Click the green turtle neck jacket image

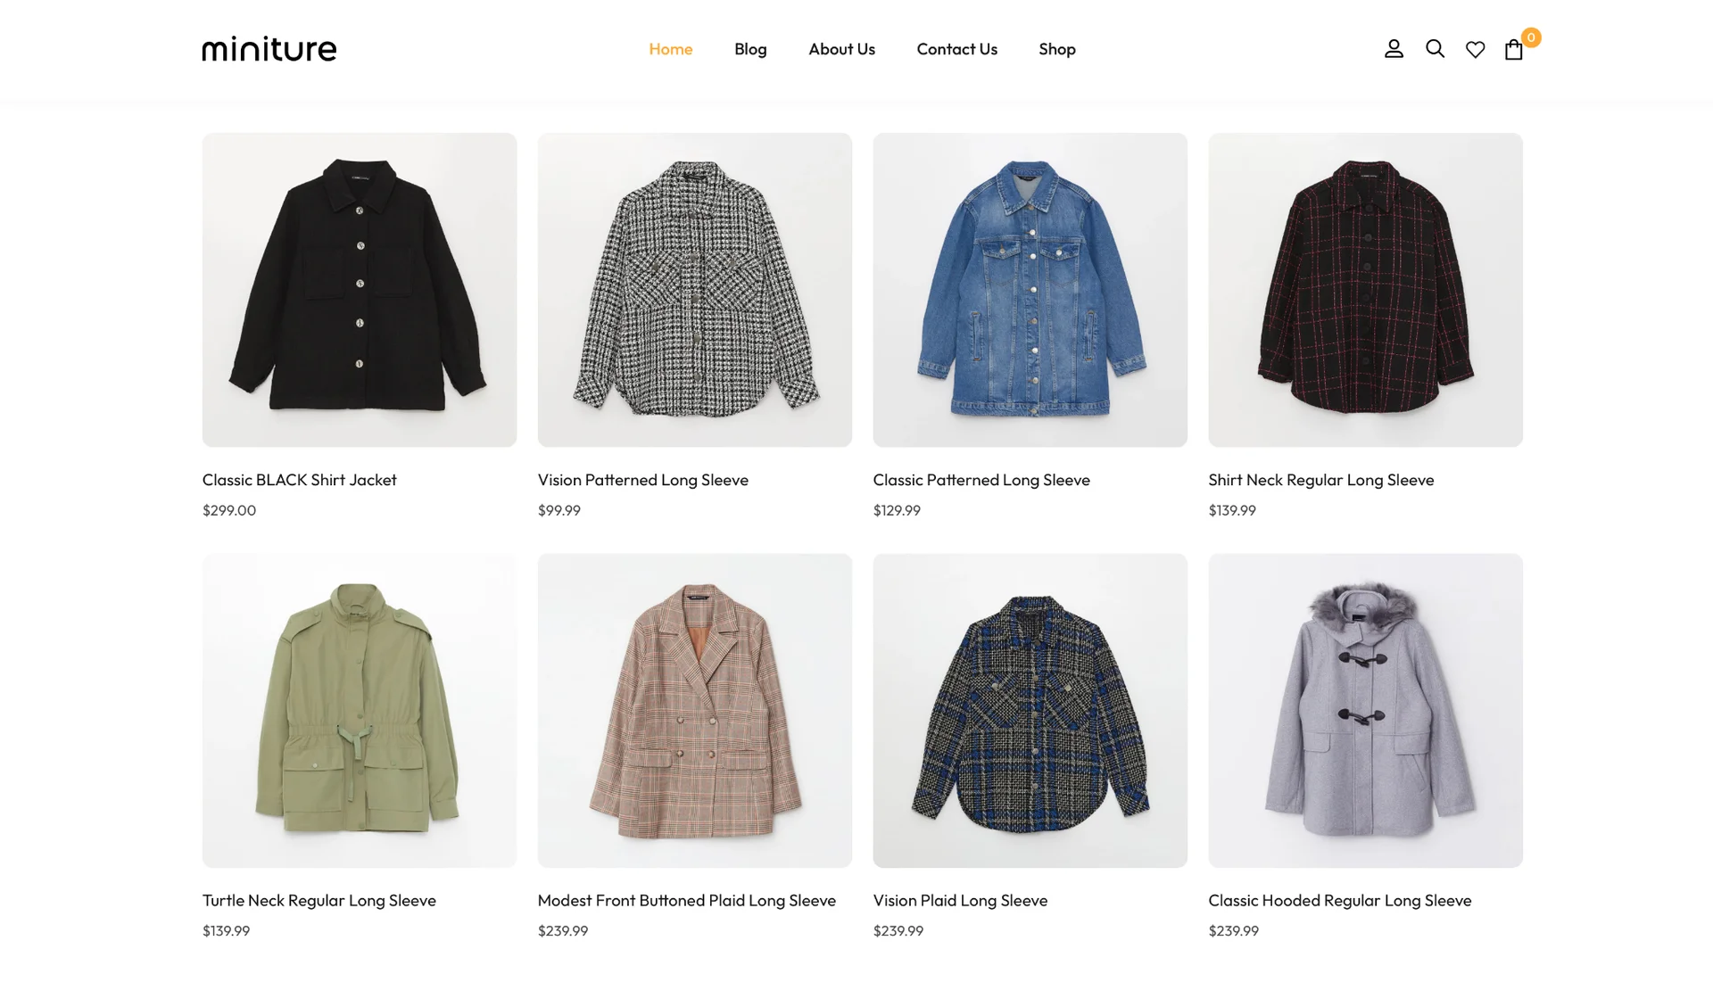coord(359,710)
